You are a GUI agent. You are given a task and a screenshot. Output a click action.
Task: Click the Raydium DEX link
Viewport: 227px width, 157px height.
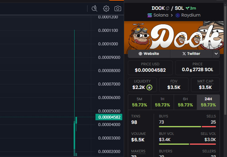[188, 15]
